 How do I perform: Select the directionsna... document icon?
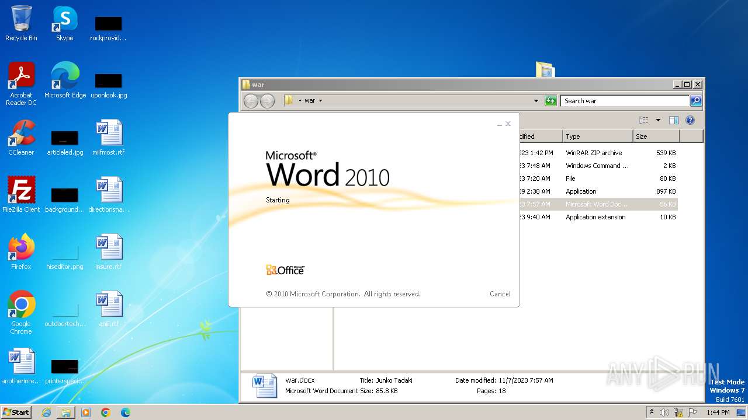tap(109, 195)
